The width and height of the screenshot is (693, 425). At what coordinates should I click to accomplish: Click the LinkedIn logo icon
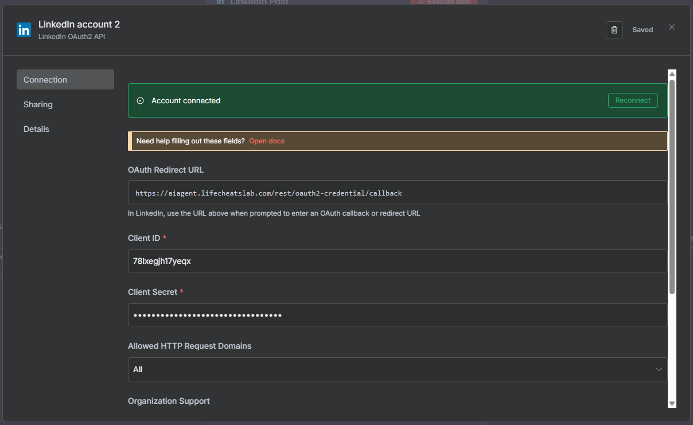24,30
